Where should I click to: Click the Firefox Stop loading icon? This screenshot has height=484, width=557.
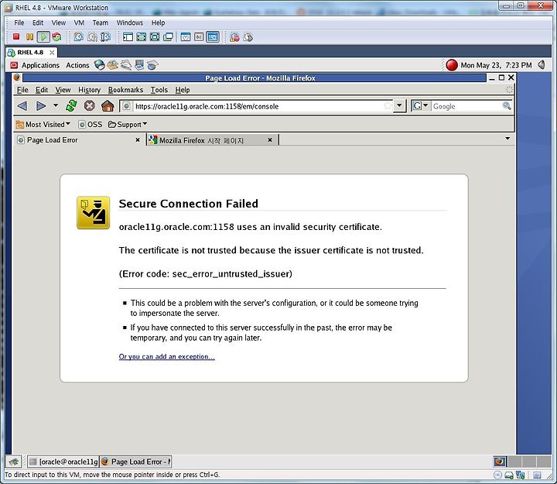tap(90, 105)
